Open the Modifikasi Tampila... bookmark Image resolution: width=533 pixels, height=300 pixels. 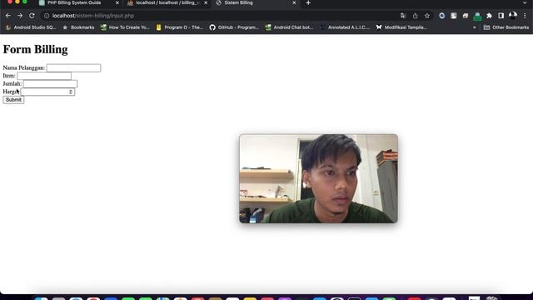(x=401, y=27)
